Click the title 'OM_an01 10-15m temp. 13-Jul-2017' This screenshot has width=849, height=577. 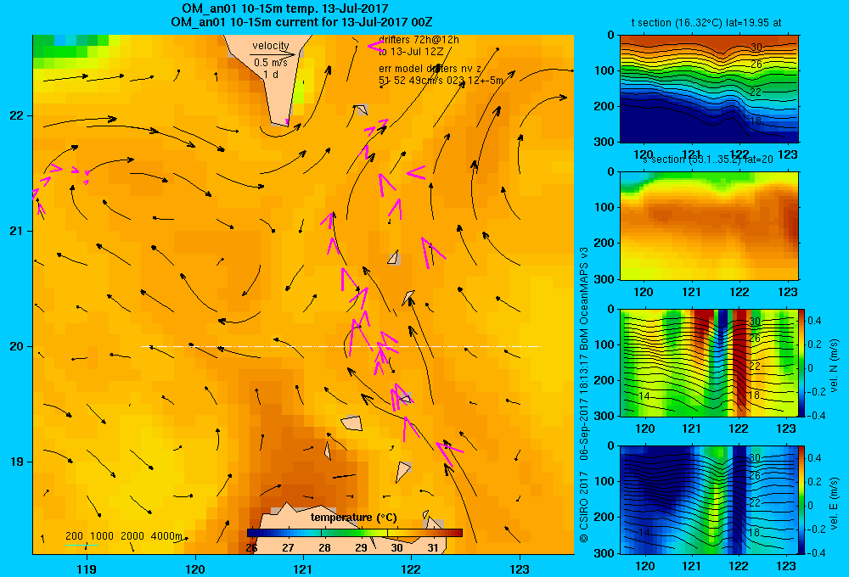pyautogui.click(x=284, y=8)
